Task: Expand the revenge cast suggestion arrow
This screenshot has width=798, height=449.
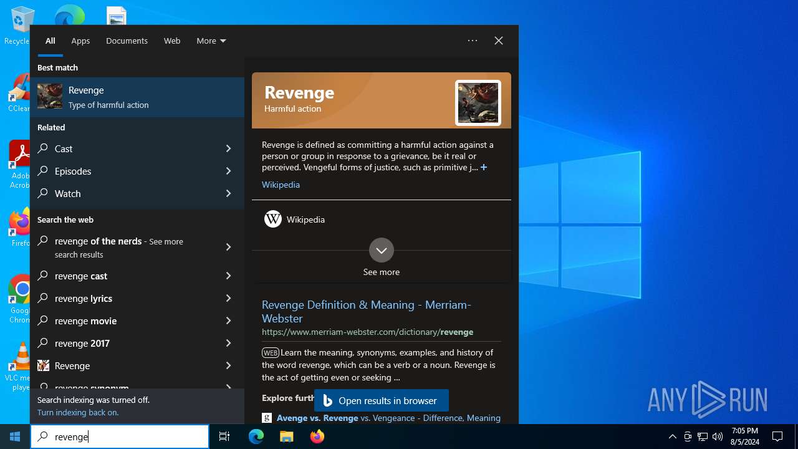Action: [x=228, y=276]
